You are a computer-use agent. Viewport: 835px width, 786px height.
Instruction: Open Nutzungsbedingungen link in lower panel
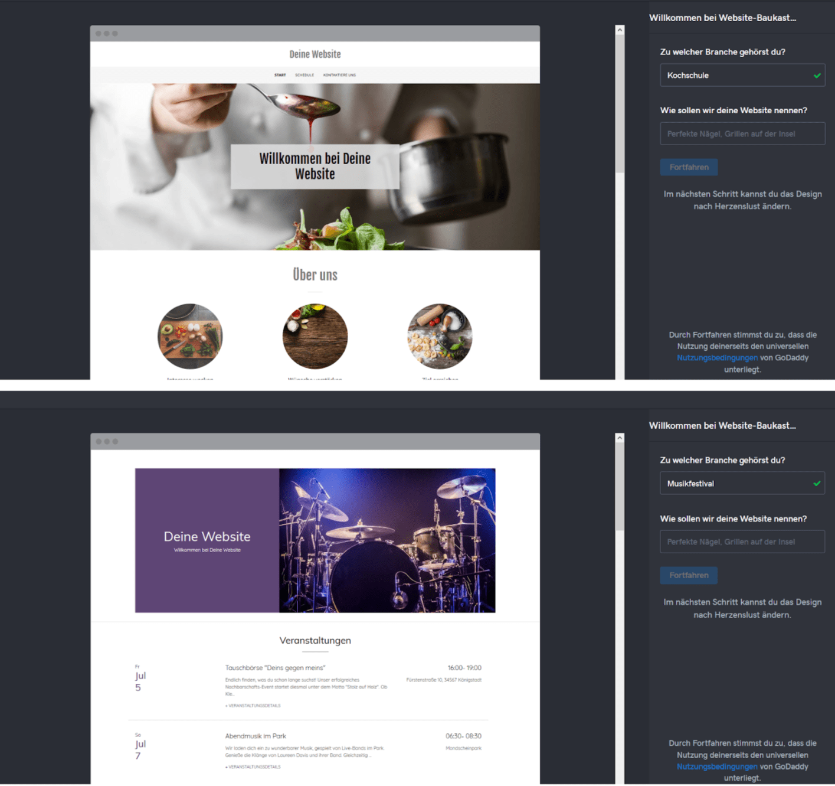tap(717, 767)
